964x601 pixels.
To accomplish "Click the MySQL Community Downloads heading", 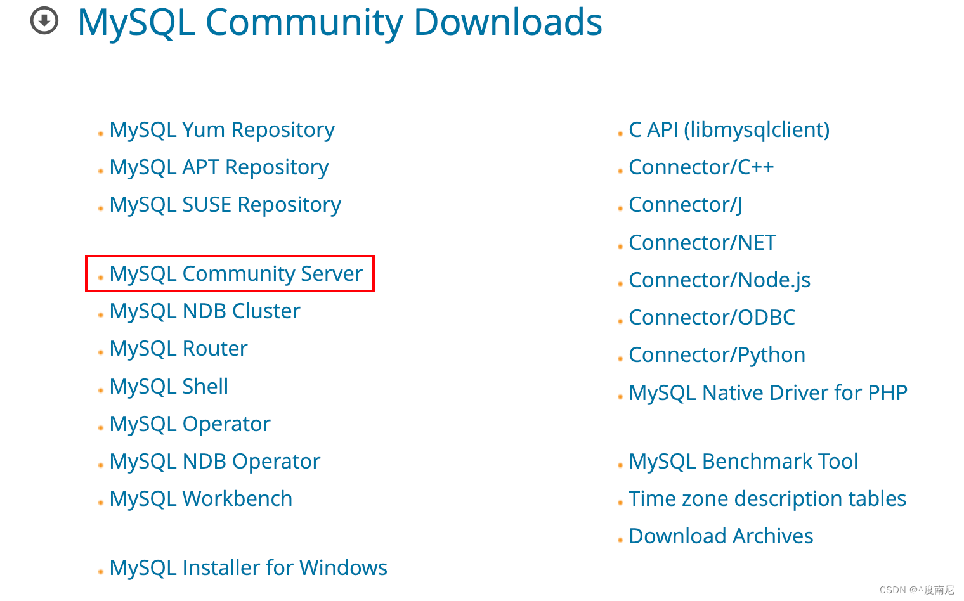I will (x=339, y=22).
